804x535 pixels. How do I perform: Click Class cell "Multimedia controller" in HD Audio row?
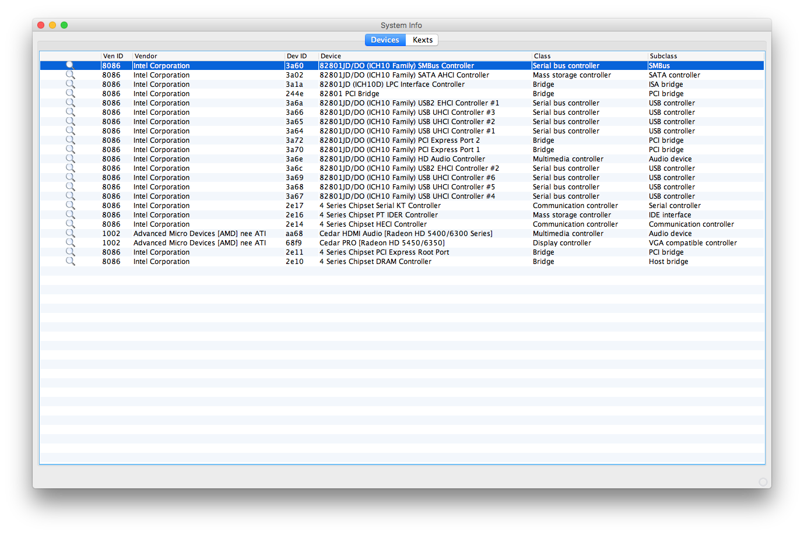coord(568,159)
